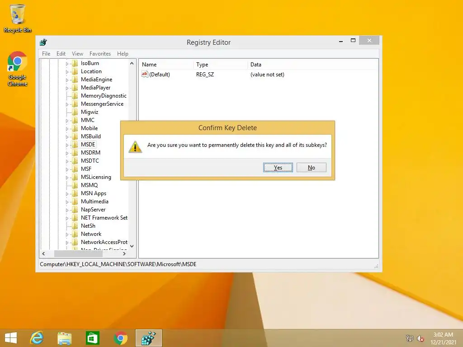Screen dimensions: 463x347
Task: Click the MSF folder icon
Action: 75,169
